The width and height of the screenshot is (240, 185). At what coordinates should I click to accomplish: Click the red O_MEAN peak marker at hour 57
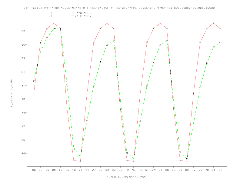pos(160,23)
